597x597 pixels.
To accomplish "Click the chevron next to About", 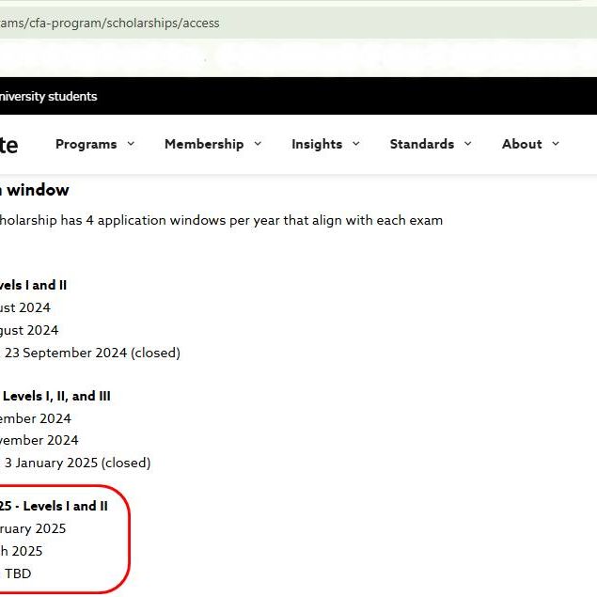I will (x=556, y=144).
